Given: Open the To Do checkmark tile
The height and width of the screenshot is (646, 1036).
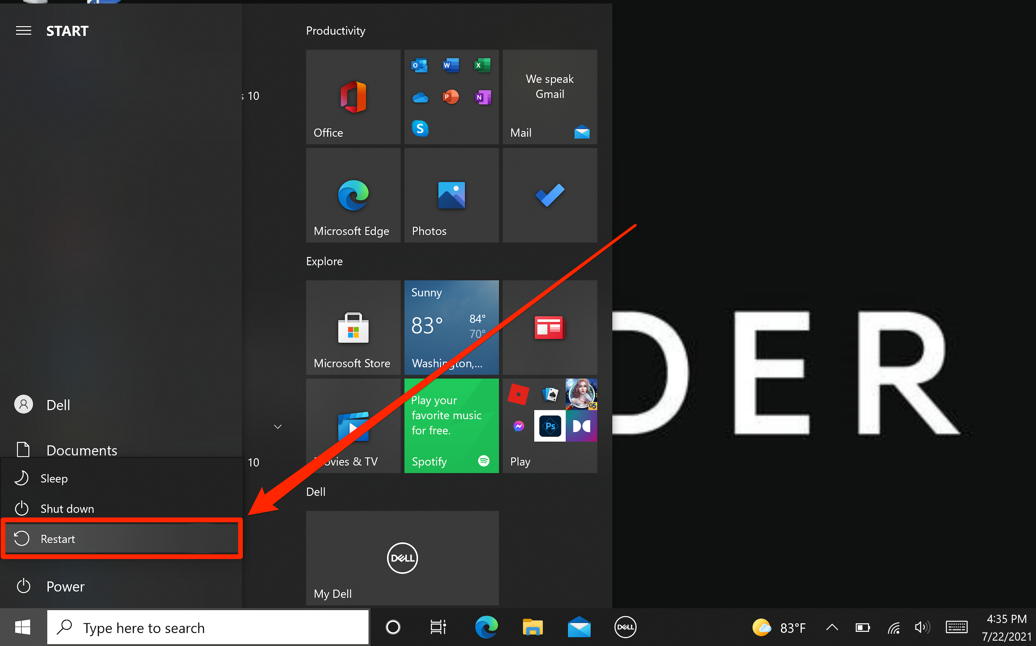Looking at the screenshot, I should (550, 195).
